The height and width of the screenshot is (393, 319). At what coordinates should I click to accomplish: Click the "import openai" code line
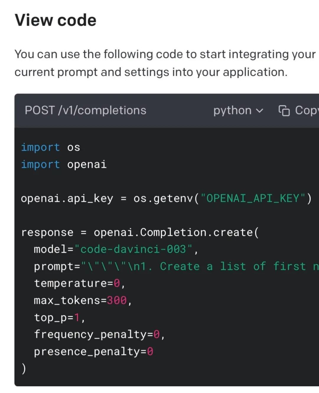coord(64,164)
